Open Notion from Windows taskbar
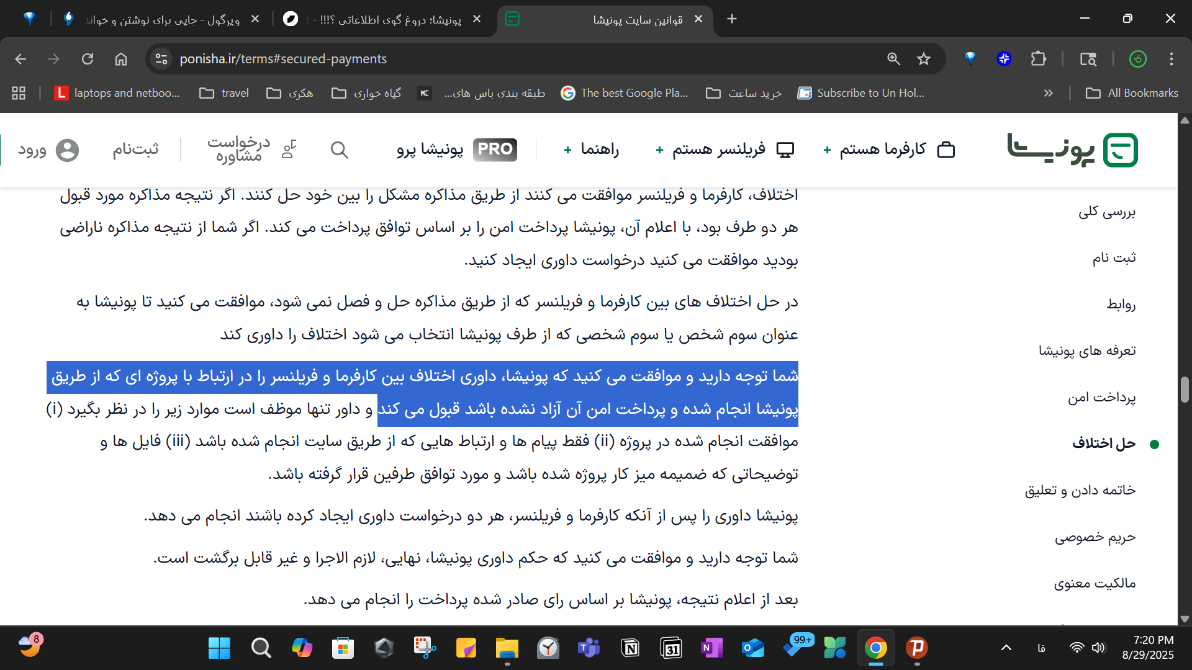Screen dimensions: 1192x670 point(630,648)
